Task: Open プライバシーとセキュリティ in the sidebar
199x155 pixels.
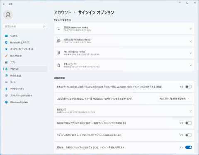Action: pyautogui.click(x=25, y=96)
